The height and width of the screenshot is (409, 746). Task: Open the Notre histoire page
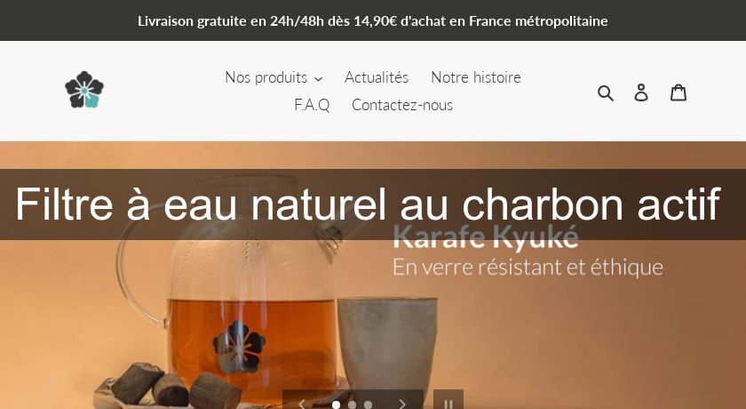476,77
